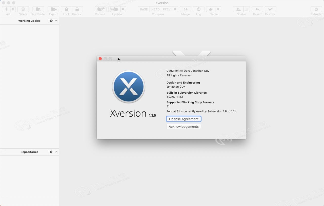Click the Working Copies panel header
Image resolution: width=324 pixels, height=206 pixels.
29,21
